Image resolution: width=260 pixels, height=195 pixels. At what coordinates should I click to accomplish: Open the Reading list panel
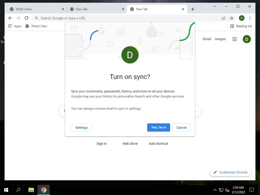(241, 26)
